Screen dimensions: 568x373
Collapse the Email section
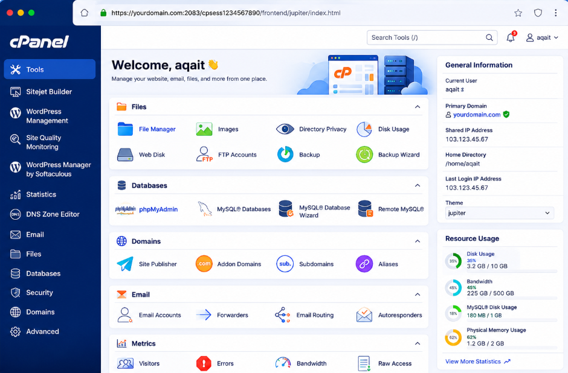(x=418, y=295)
